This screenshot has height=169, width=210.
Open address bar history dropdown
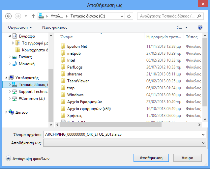point(122,16)
